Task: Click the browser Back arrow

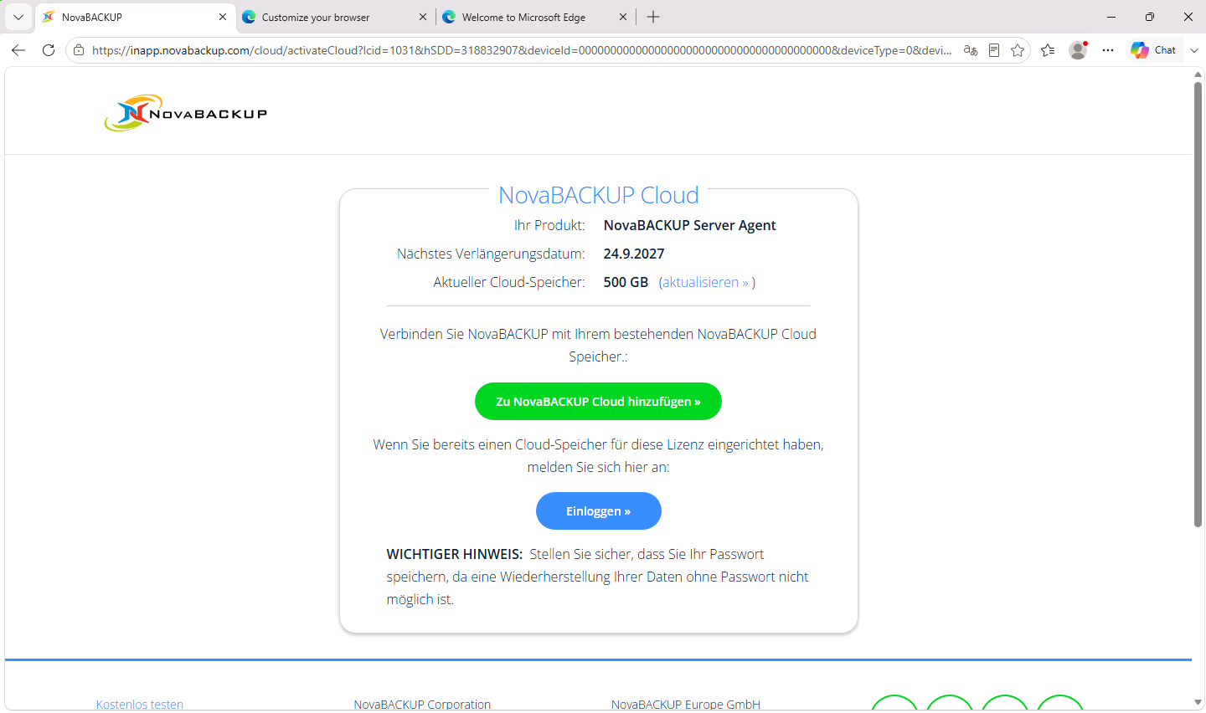Action: 18,50
